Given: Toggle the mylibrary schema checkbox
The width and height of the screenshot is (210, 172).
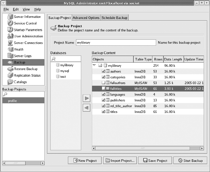Looking at the screenshot, I should (100, 65).
